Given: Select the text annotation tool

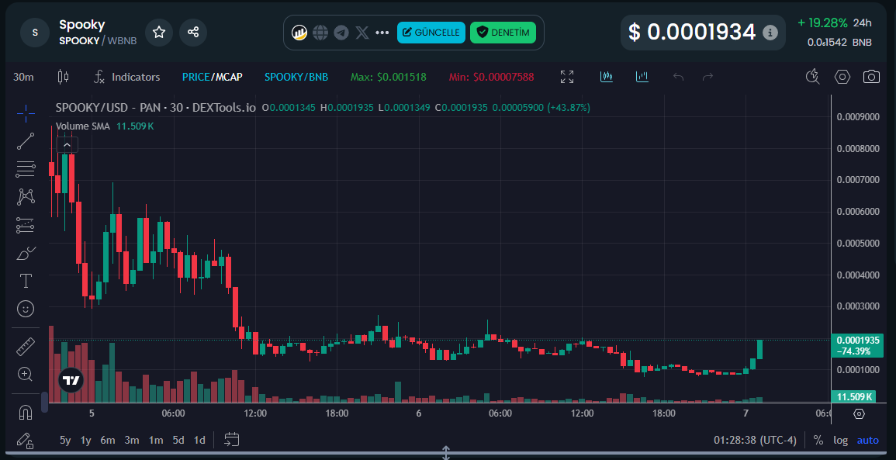Looking at the screenshot, I should (x=26, y=281).
